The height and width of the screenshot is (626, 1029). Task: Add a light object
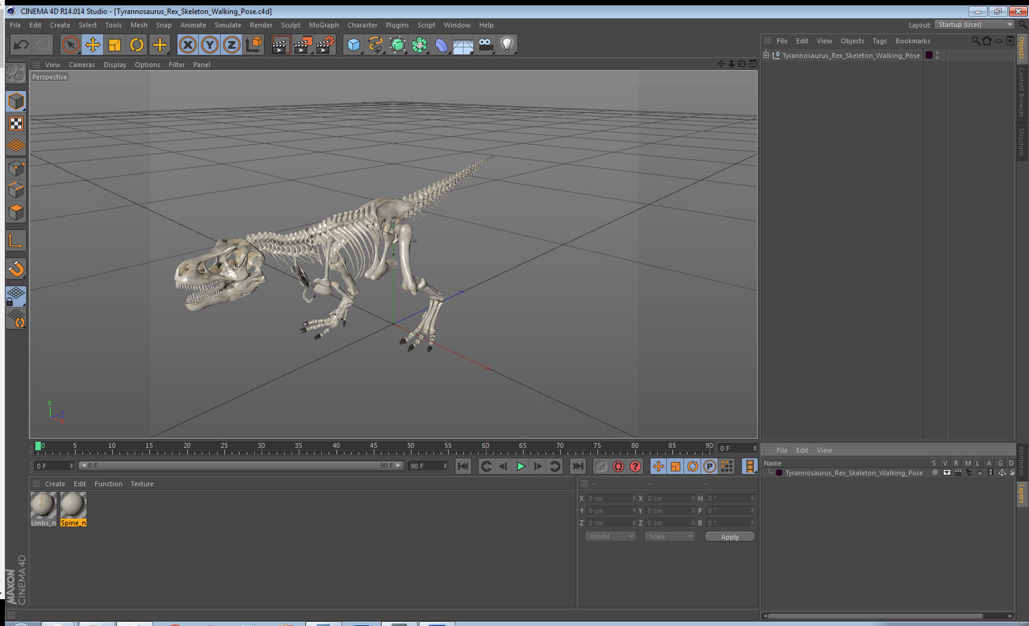[x=507, y=45]
